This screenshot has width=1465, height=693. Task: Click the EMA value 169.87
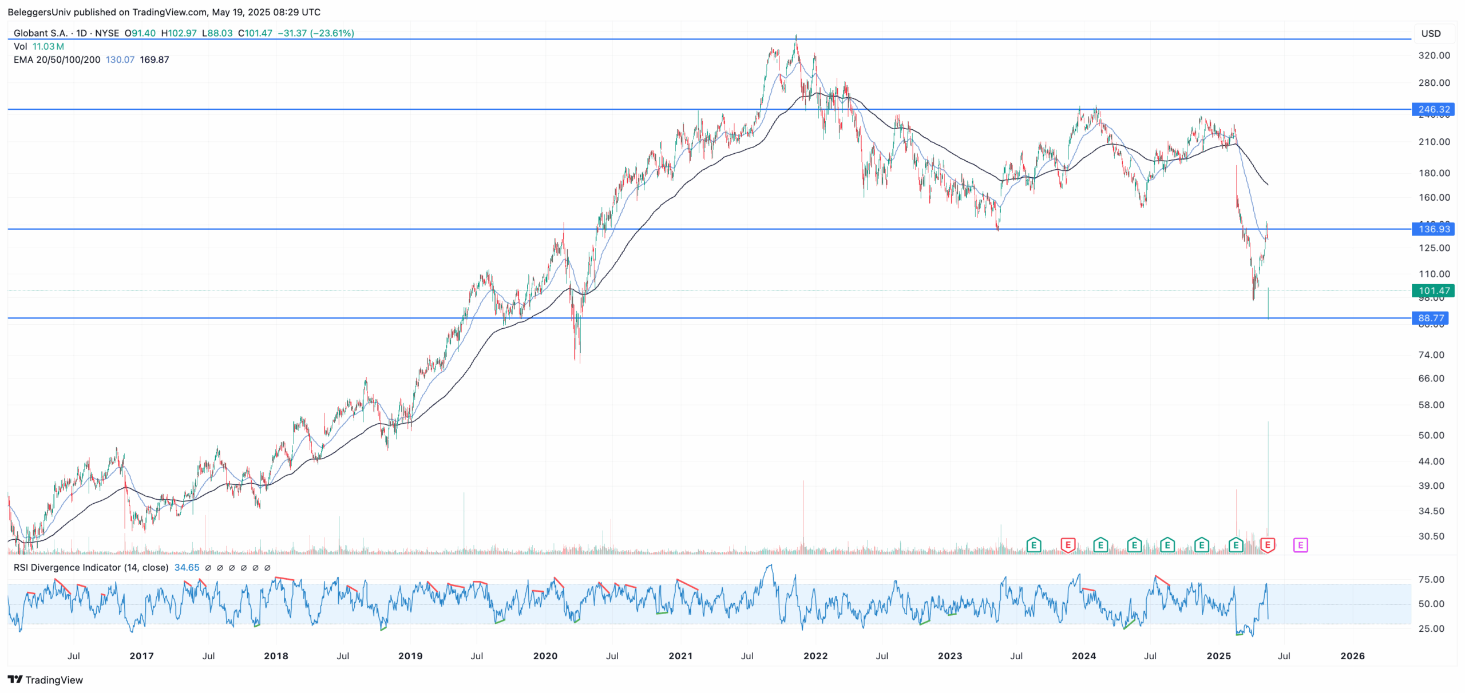[155, 59]
